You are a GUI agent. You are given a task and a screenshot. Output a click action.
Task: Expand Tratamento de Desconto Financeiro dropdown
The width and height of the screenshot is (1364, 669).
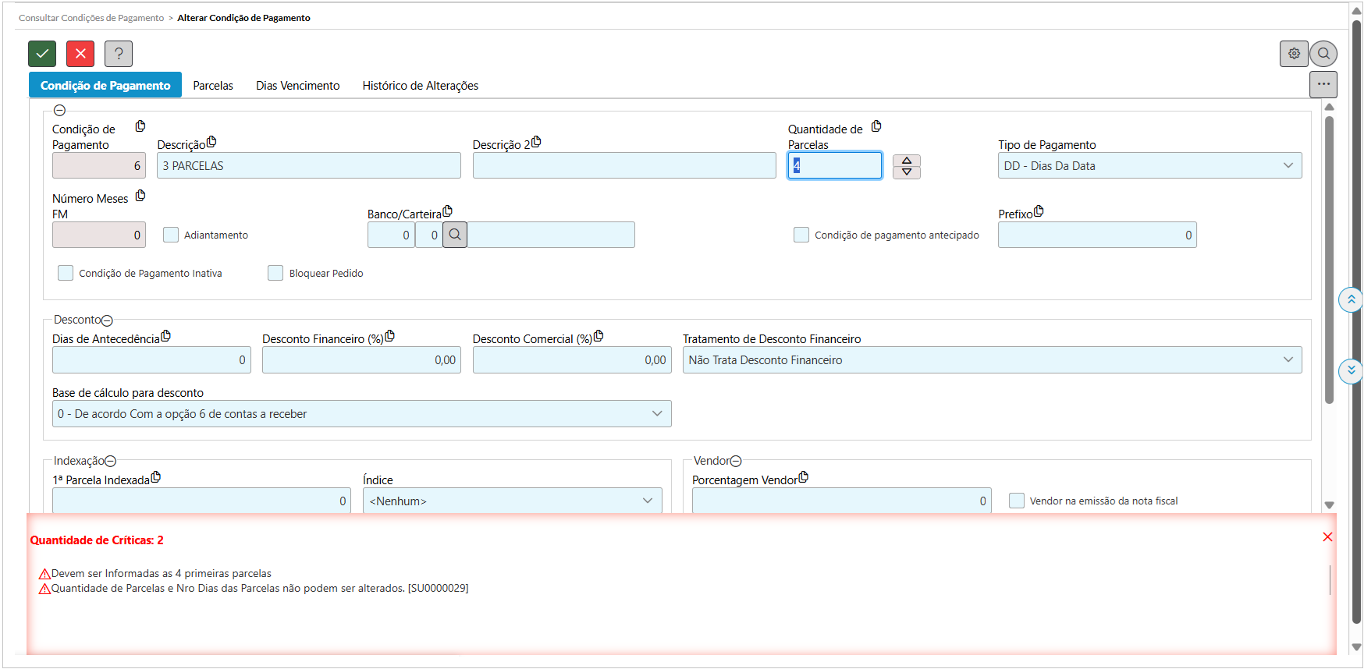coord(992,360)
